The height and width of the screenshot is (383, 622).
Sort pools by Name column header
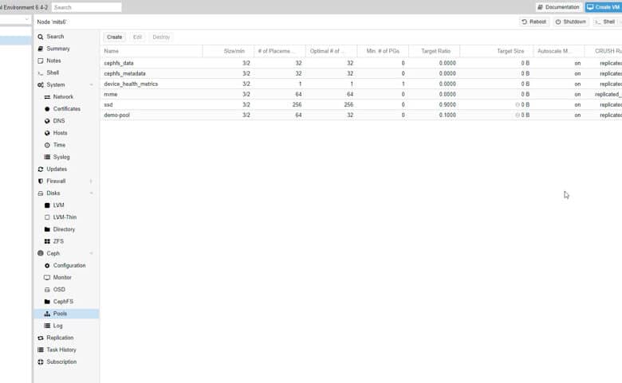click(x=152, y=51)
